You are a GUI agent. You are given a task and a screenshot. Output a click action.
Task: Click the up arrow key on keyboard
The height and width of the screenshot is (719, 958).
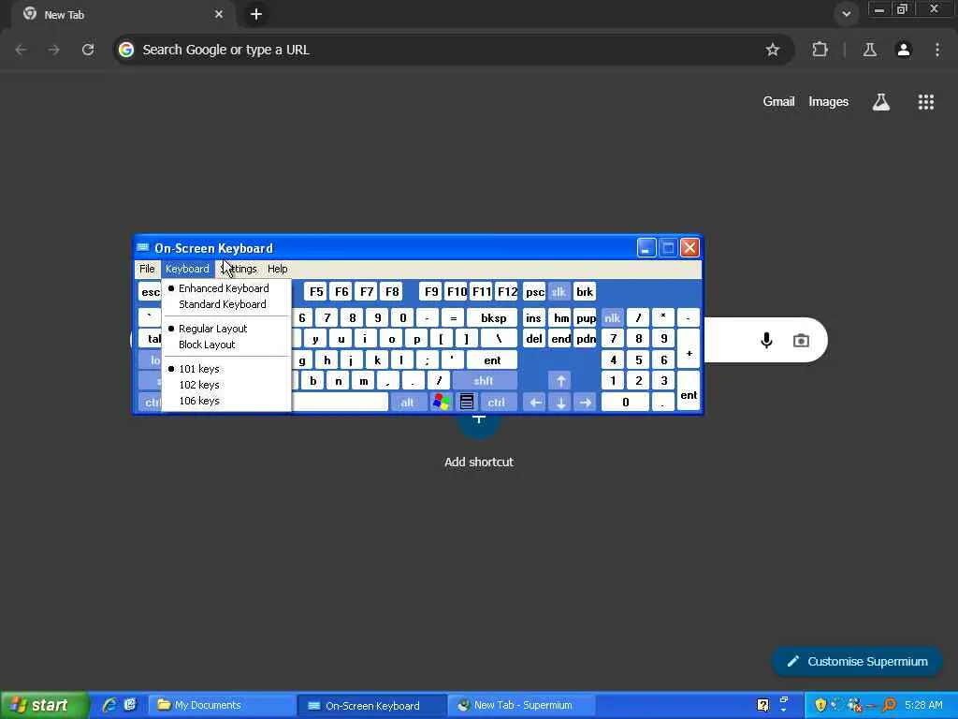(560, 381)
